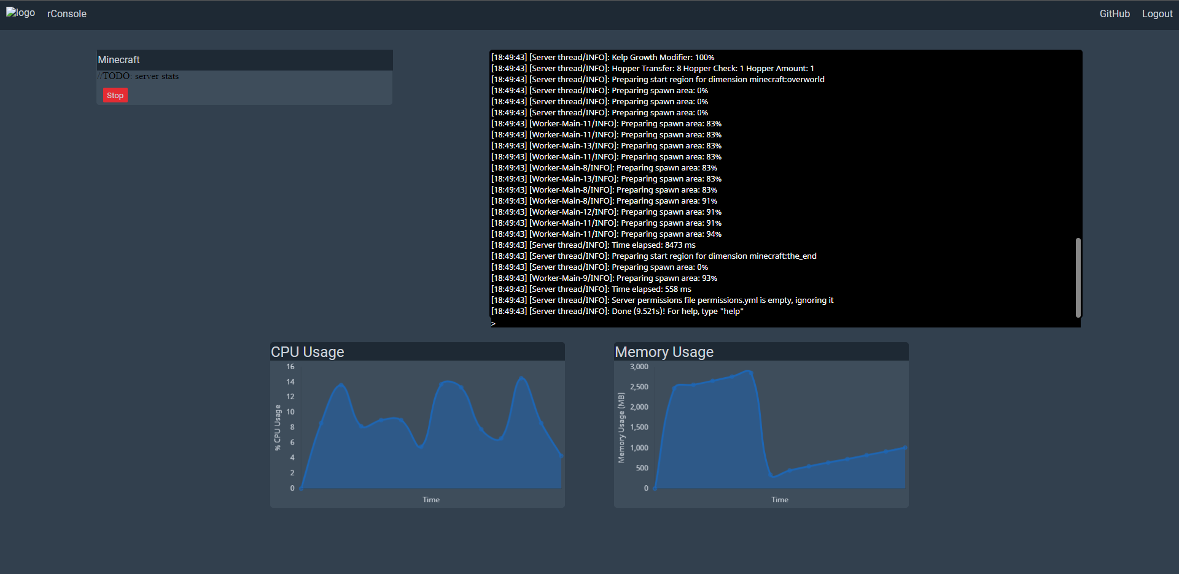Click the logo image in the navbar
Image resolution: width=1179 pixels, height=574 pixels.
[x=20, y=13]
